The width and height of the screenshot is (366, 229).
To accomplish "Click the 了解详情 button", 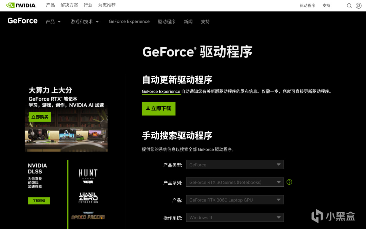I will click(x=39, y=201).
